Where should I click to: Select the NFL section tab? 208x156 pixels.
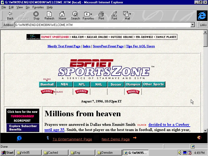(x=82, y=84)
